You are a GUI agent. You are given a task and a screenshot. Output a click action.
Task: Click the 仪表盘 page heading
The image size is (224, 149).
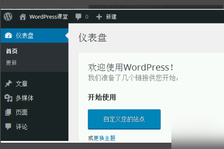pos(93,38)
